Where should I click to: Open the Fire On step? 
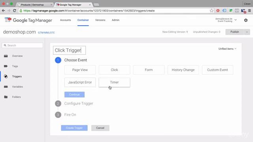tap(70, 115)
